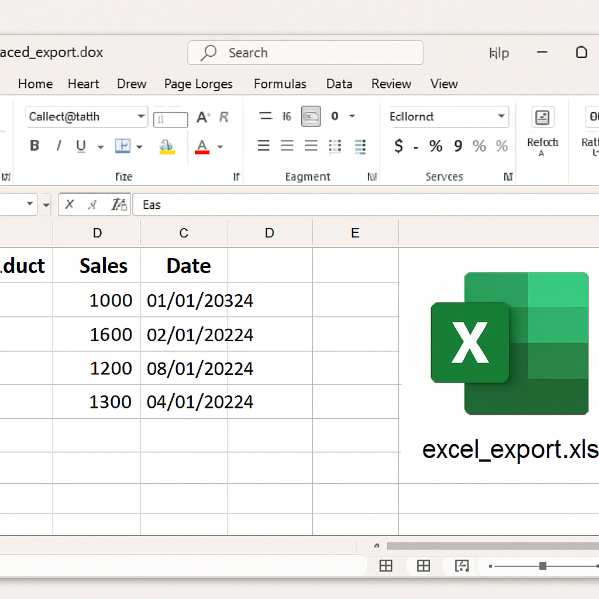This screenshot has height=599, width=599.
Task: Open the Ecllornd cell style dropdown
Action: 448,116
